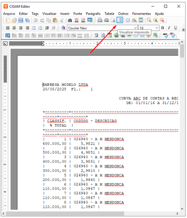Screen dimensions: 187x218
Task: Redo the last undone action
Action: (42, 20)
